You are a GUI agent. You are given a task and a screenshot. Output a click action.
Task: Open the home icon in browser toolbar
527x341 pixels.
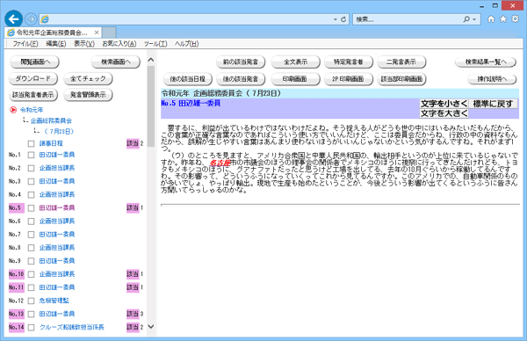coord(491,18)
